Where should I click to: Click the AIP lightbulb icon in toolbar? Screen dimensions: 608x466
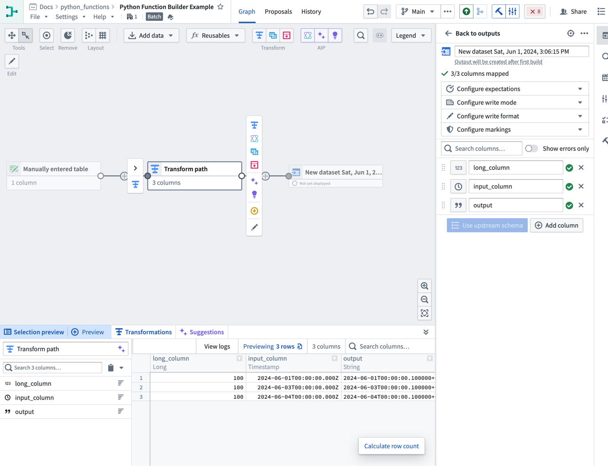(335, 35)
